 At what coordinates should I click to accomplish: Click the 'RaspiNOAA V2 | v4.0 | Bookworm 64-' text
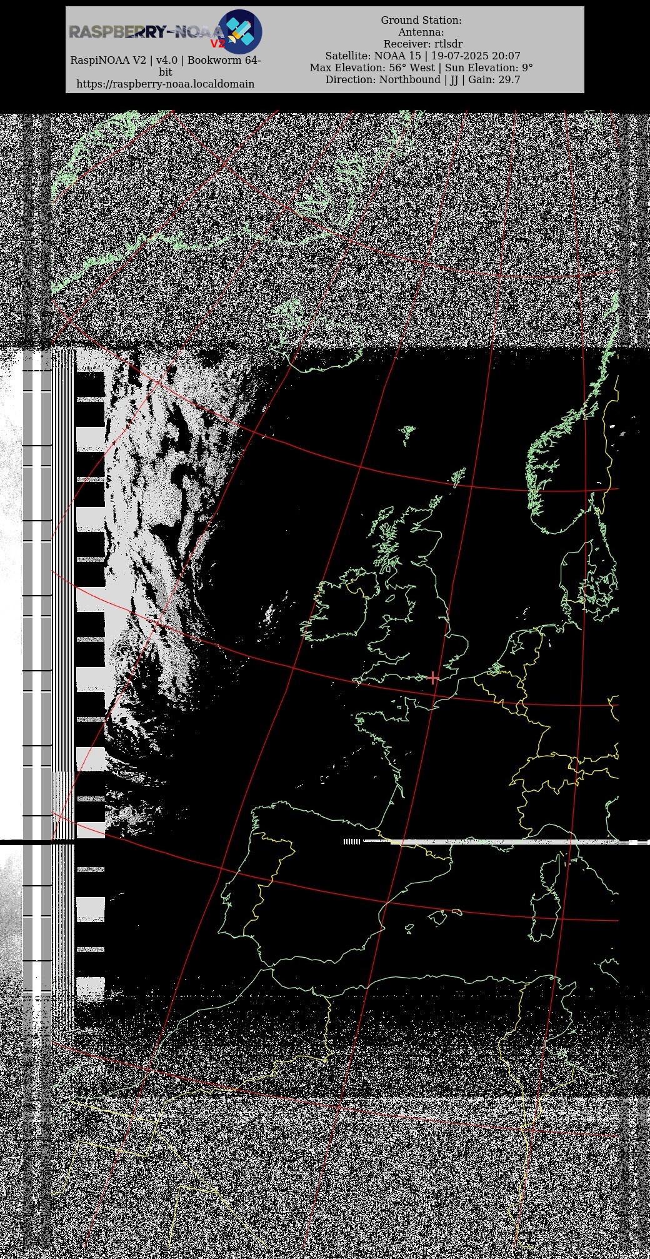click(166, 60)
